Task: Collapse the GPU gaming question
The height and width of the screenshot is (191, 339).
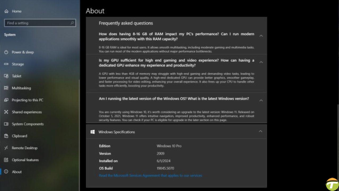Action: (261, 62)
